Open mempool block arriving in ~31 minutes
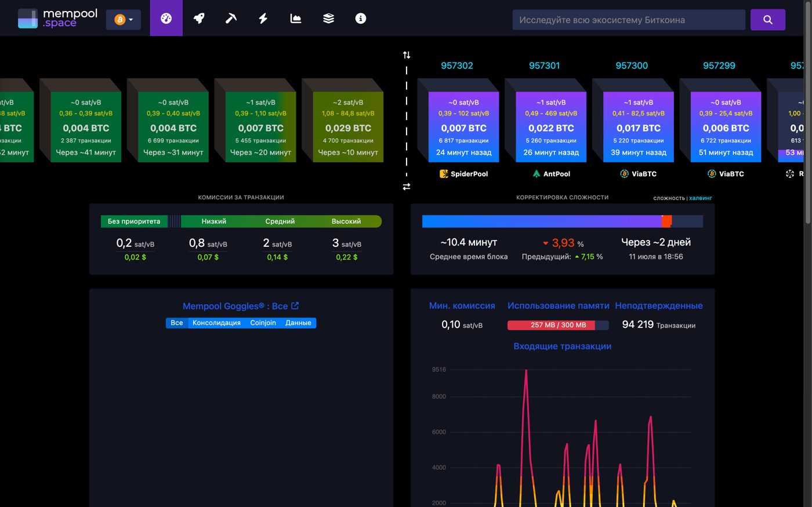Screen dimensions: 812x507 (173, 126)
